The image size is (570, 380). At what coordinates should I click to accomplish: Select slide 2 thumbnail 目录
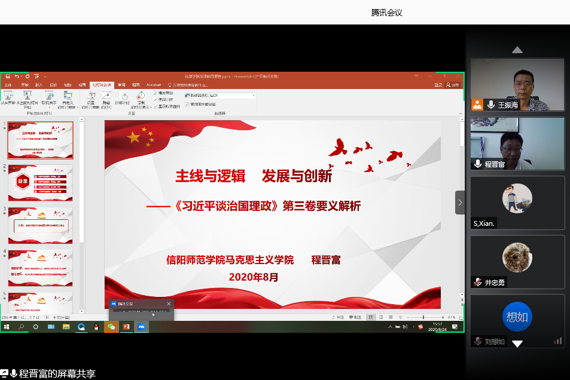pyautogui.click(x=41, y=182)
